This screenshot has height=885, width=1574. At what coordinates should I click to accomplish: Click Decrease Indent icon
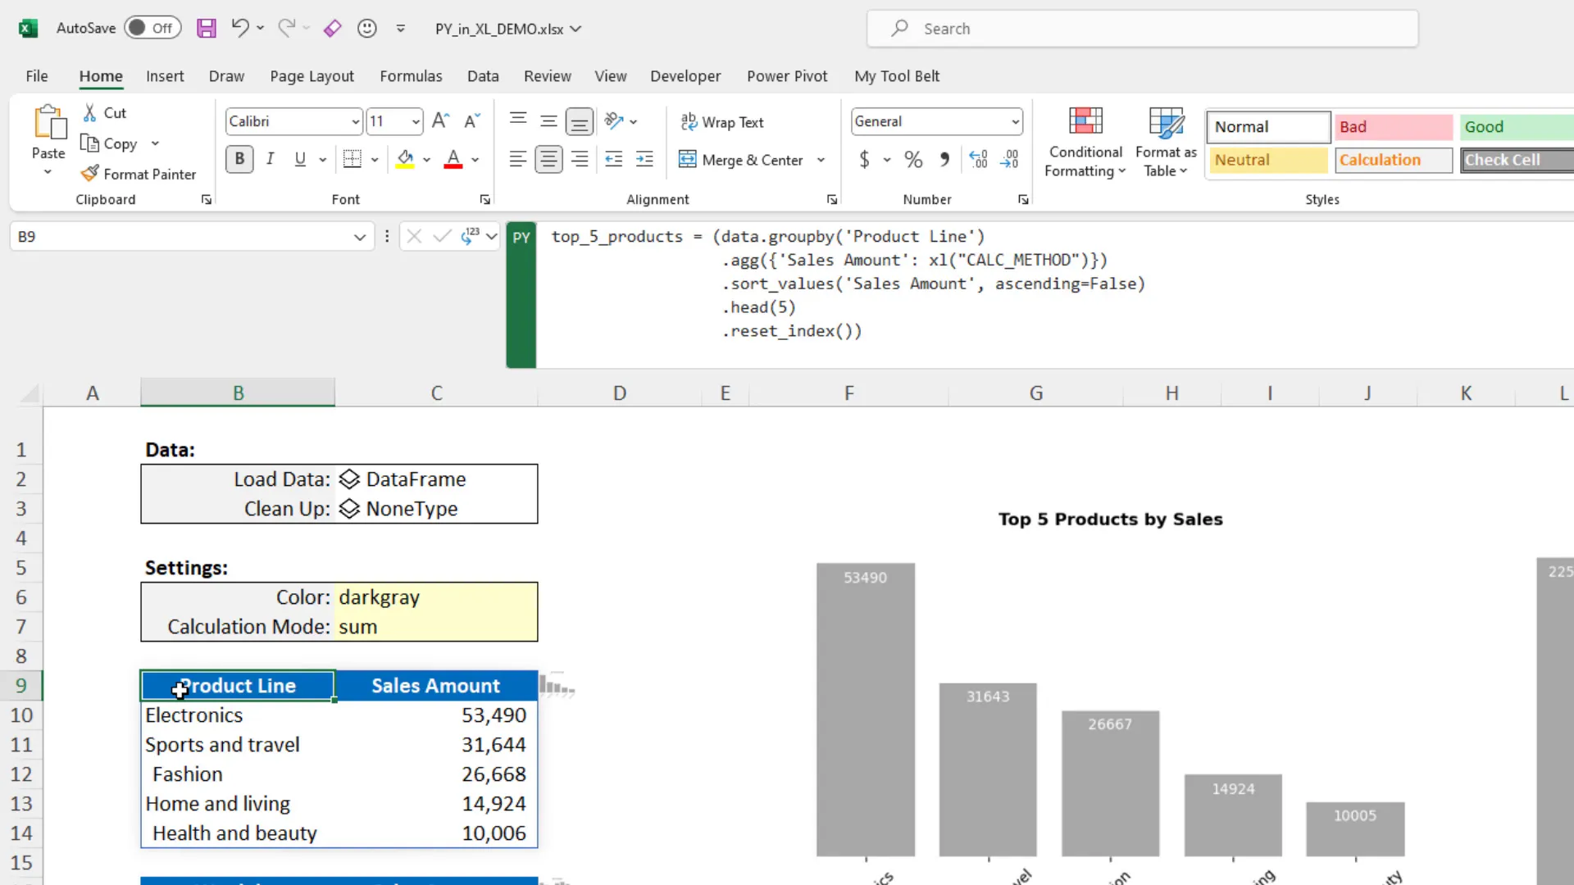pos(613,159)
